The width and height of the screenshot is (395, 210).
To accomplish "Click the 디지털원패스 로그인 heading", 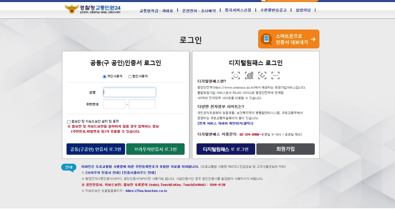I will point(256,63).
